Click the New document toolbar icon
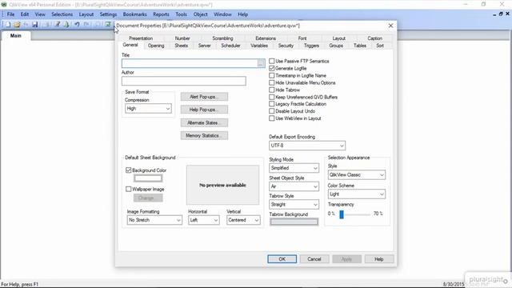Image resolution: width=512 pixels, height=288 pixels. [8, 25]
